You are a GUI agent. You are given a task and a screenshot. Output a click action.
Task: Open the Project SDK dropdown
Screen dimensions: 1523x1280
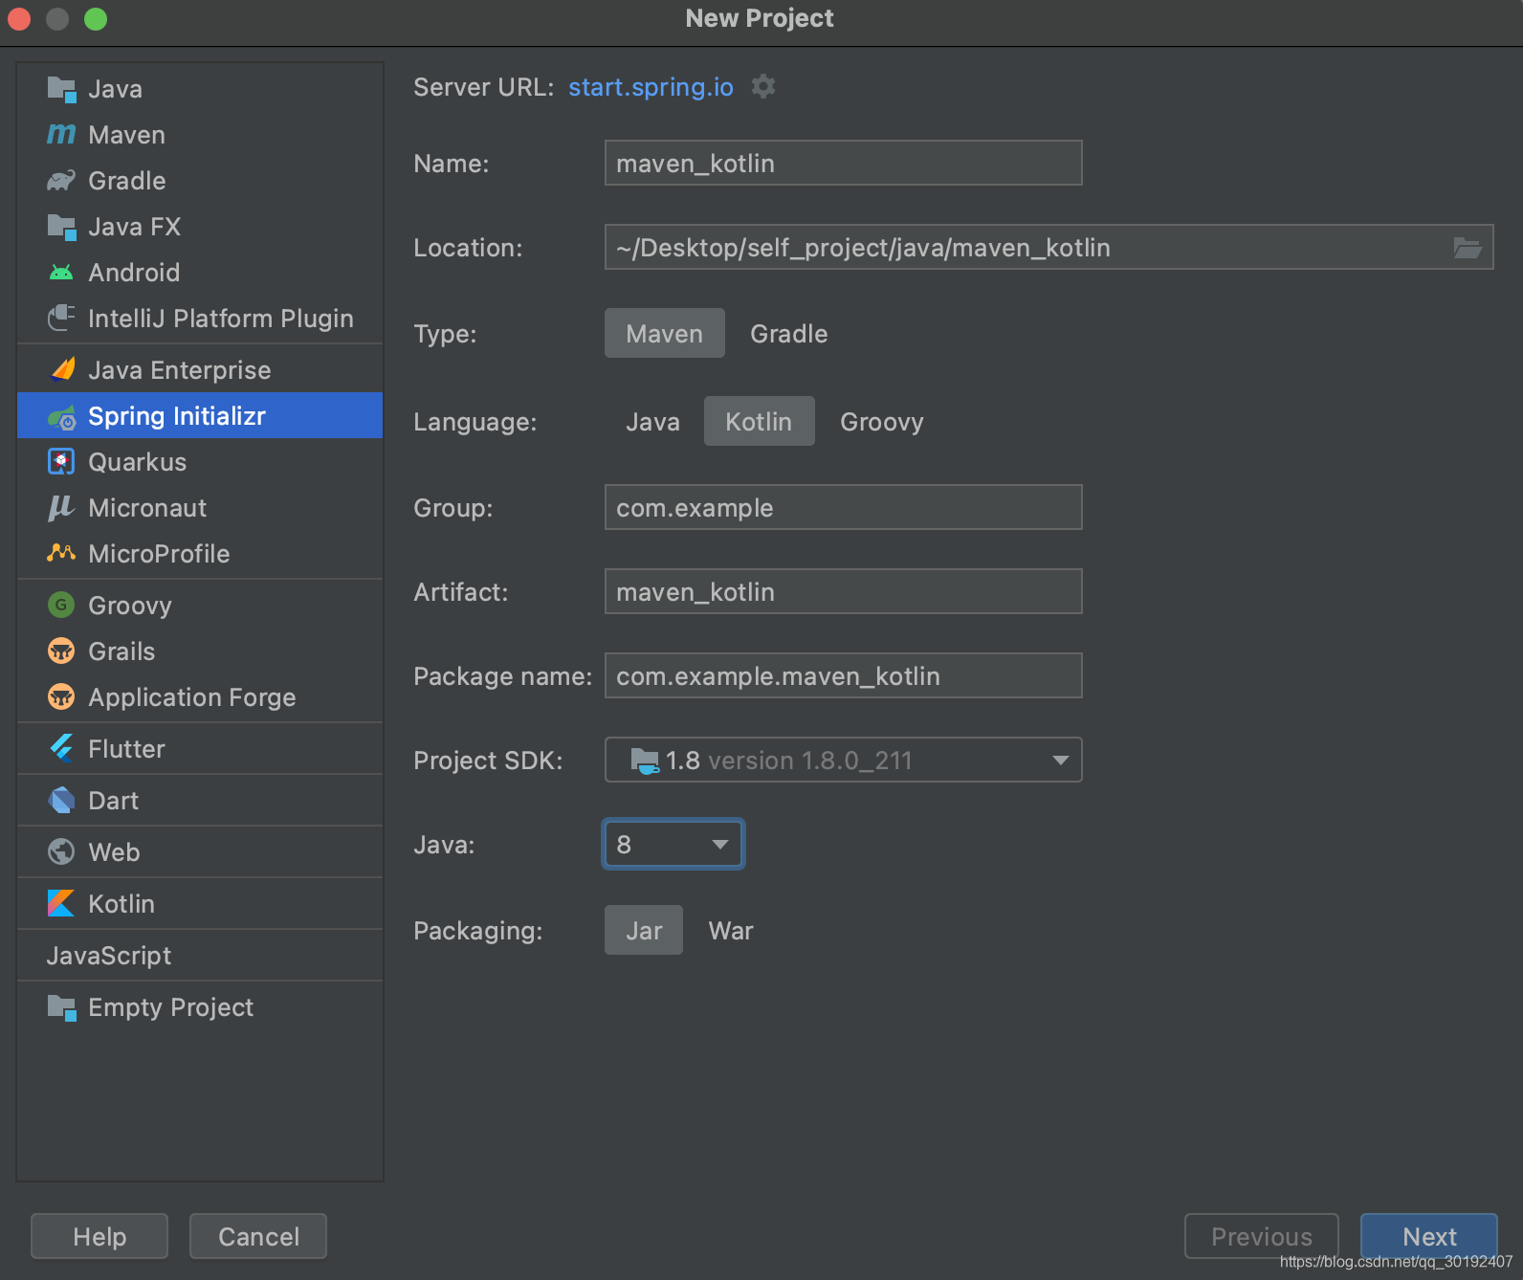[x=843, y=760]
